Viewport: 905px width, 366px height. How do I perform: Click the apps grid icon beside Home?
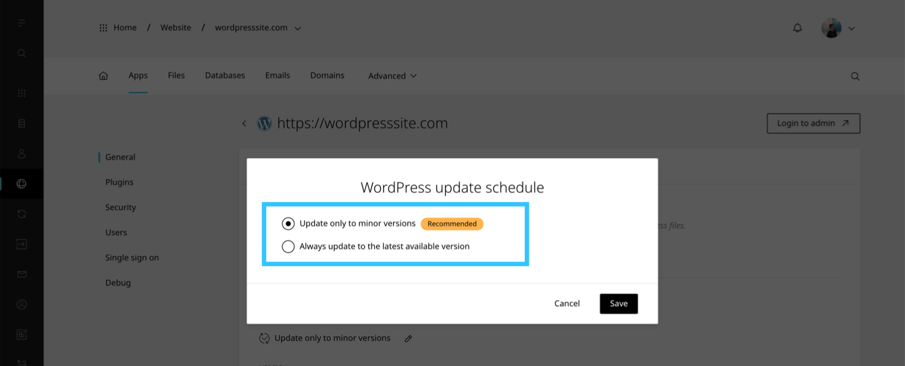tap(103, 28)
